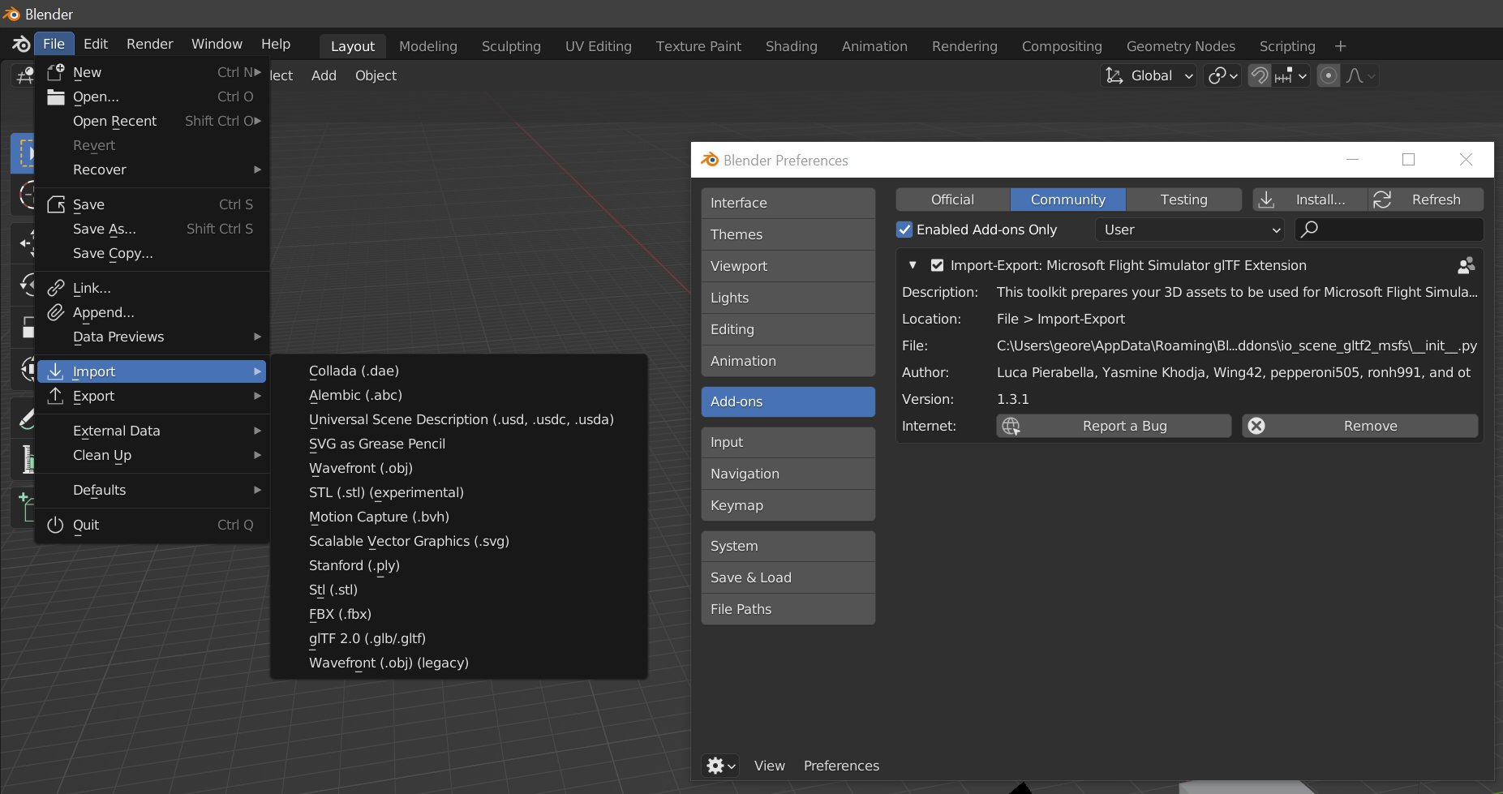Switch to the Sculpting workspace tab

[x=511, y=46]
